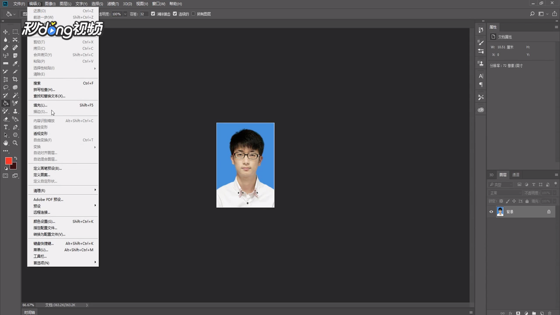The width and height of the screenshot is (560, 315).
Task: Expand the 选择性粘贴 submenu
Action: point(64,68)
